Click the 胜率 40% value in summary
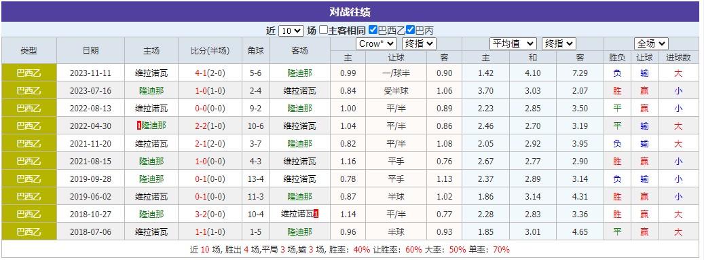 (x=361, y=250)
